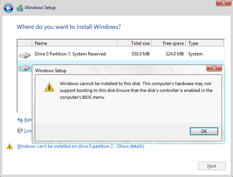The image size is (233, 177).
Task: Click the Load driver disc icon
Action: point(20,131)
